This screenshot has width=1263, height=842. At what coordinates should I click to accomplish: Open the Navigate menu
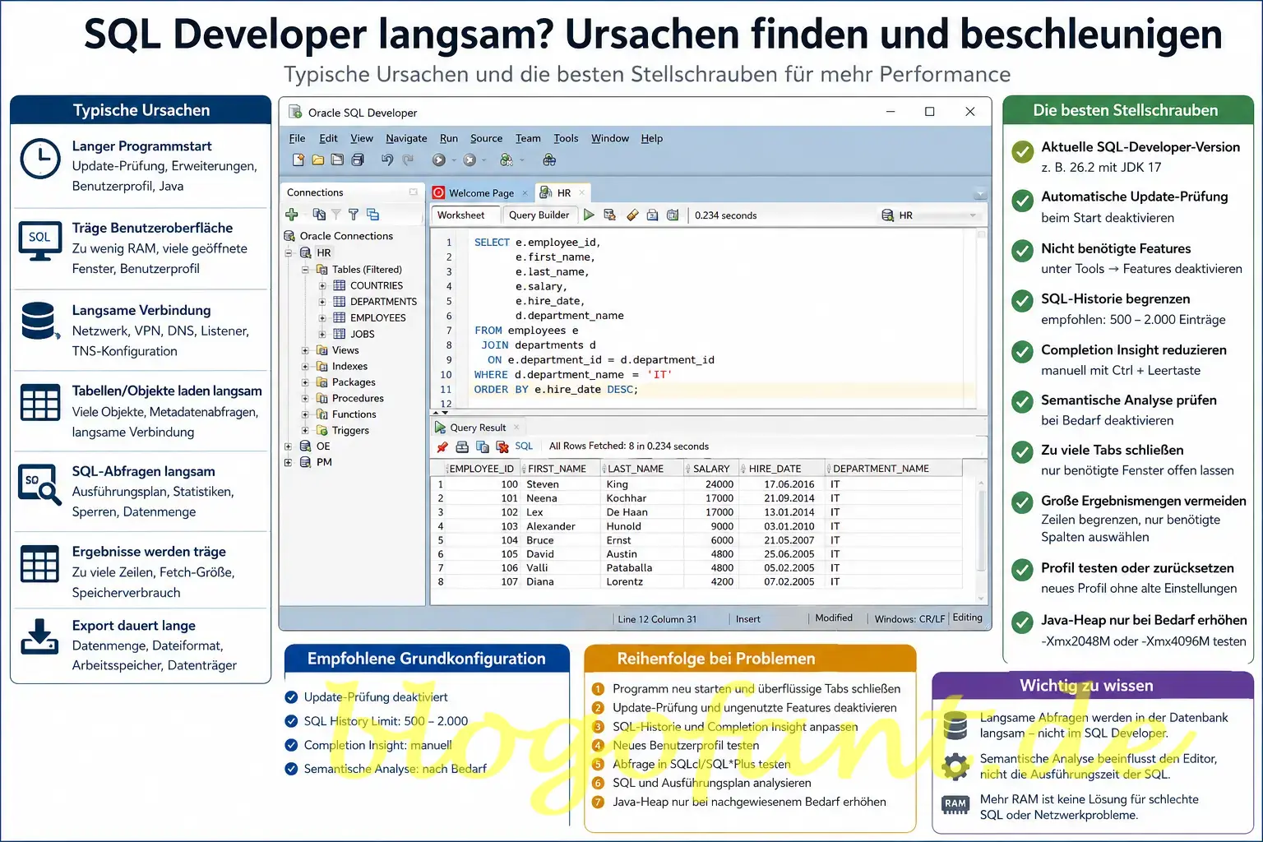[406, 138]
